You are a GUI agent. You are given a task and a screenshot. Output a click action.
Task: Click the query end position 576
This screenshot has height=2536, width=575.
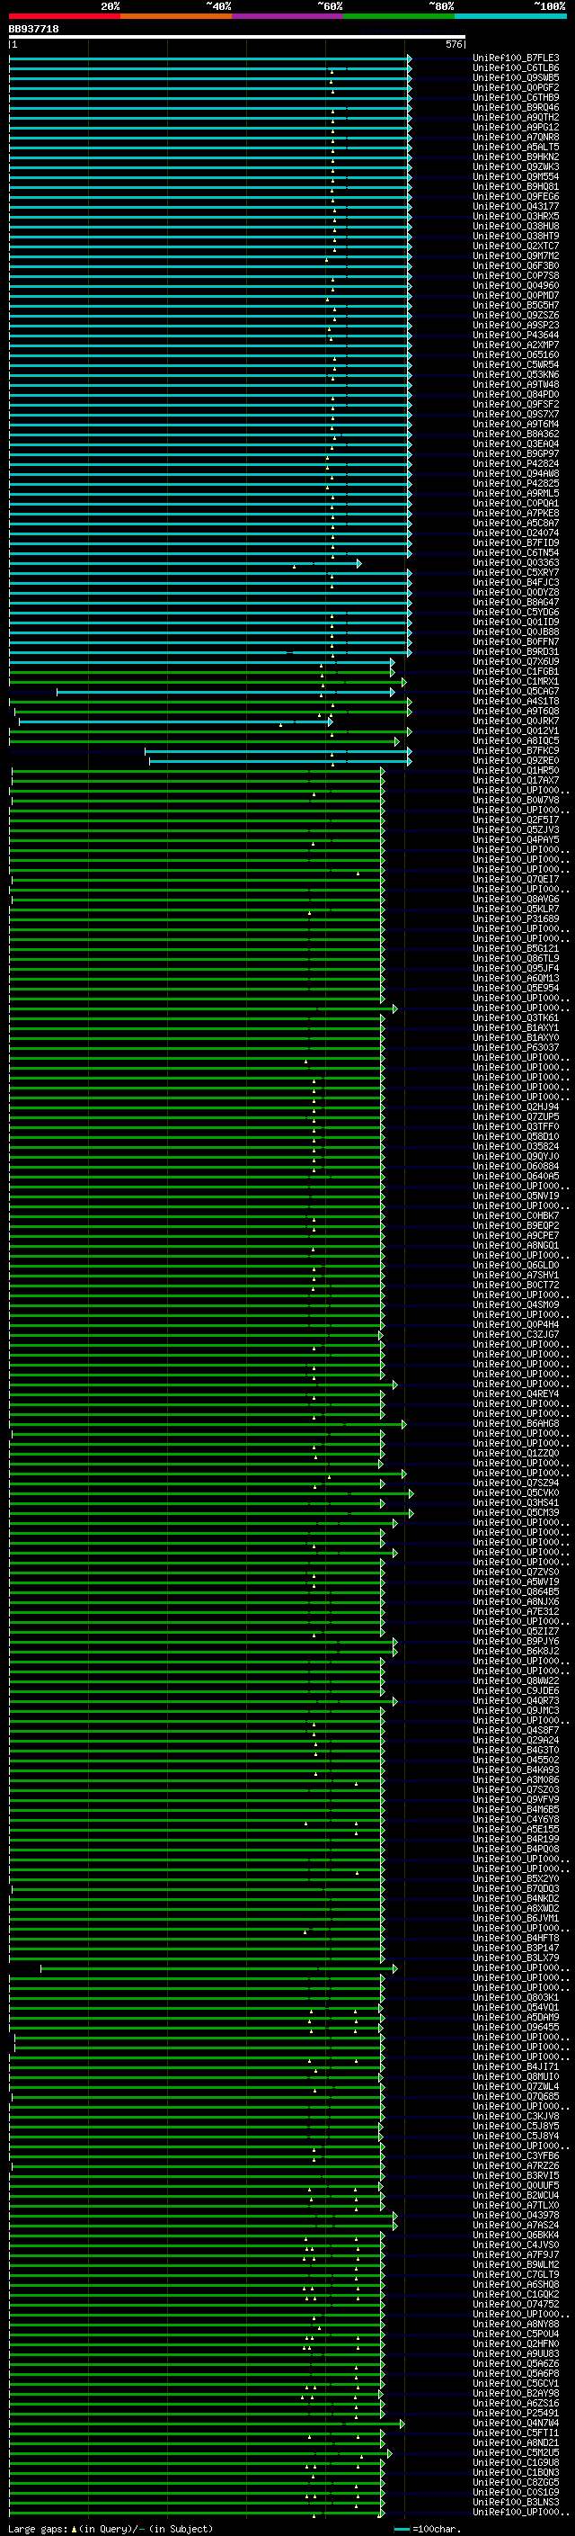[x=454, y=44]
